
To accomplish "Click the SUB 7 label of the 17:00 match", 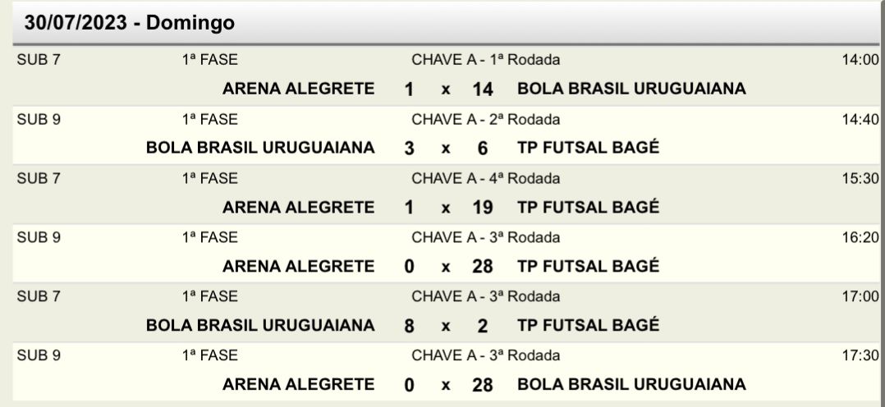I will point(39,296).
